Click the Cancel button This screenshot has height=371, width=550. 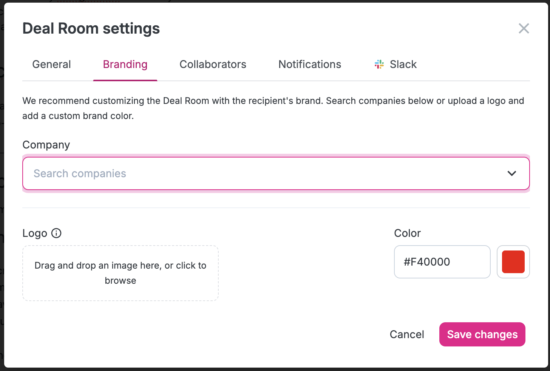[x=407, y=334]
